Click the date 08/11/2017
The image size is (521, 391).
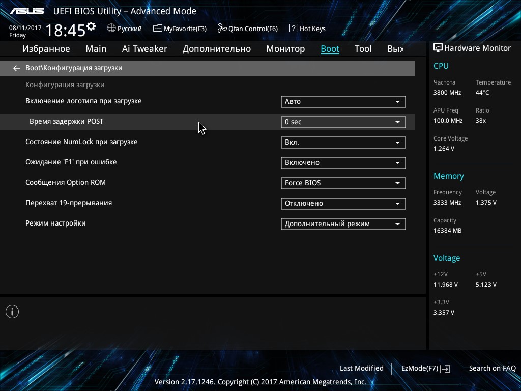(x=25, y=29)
